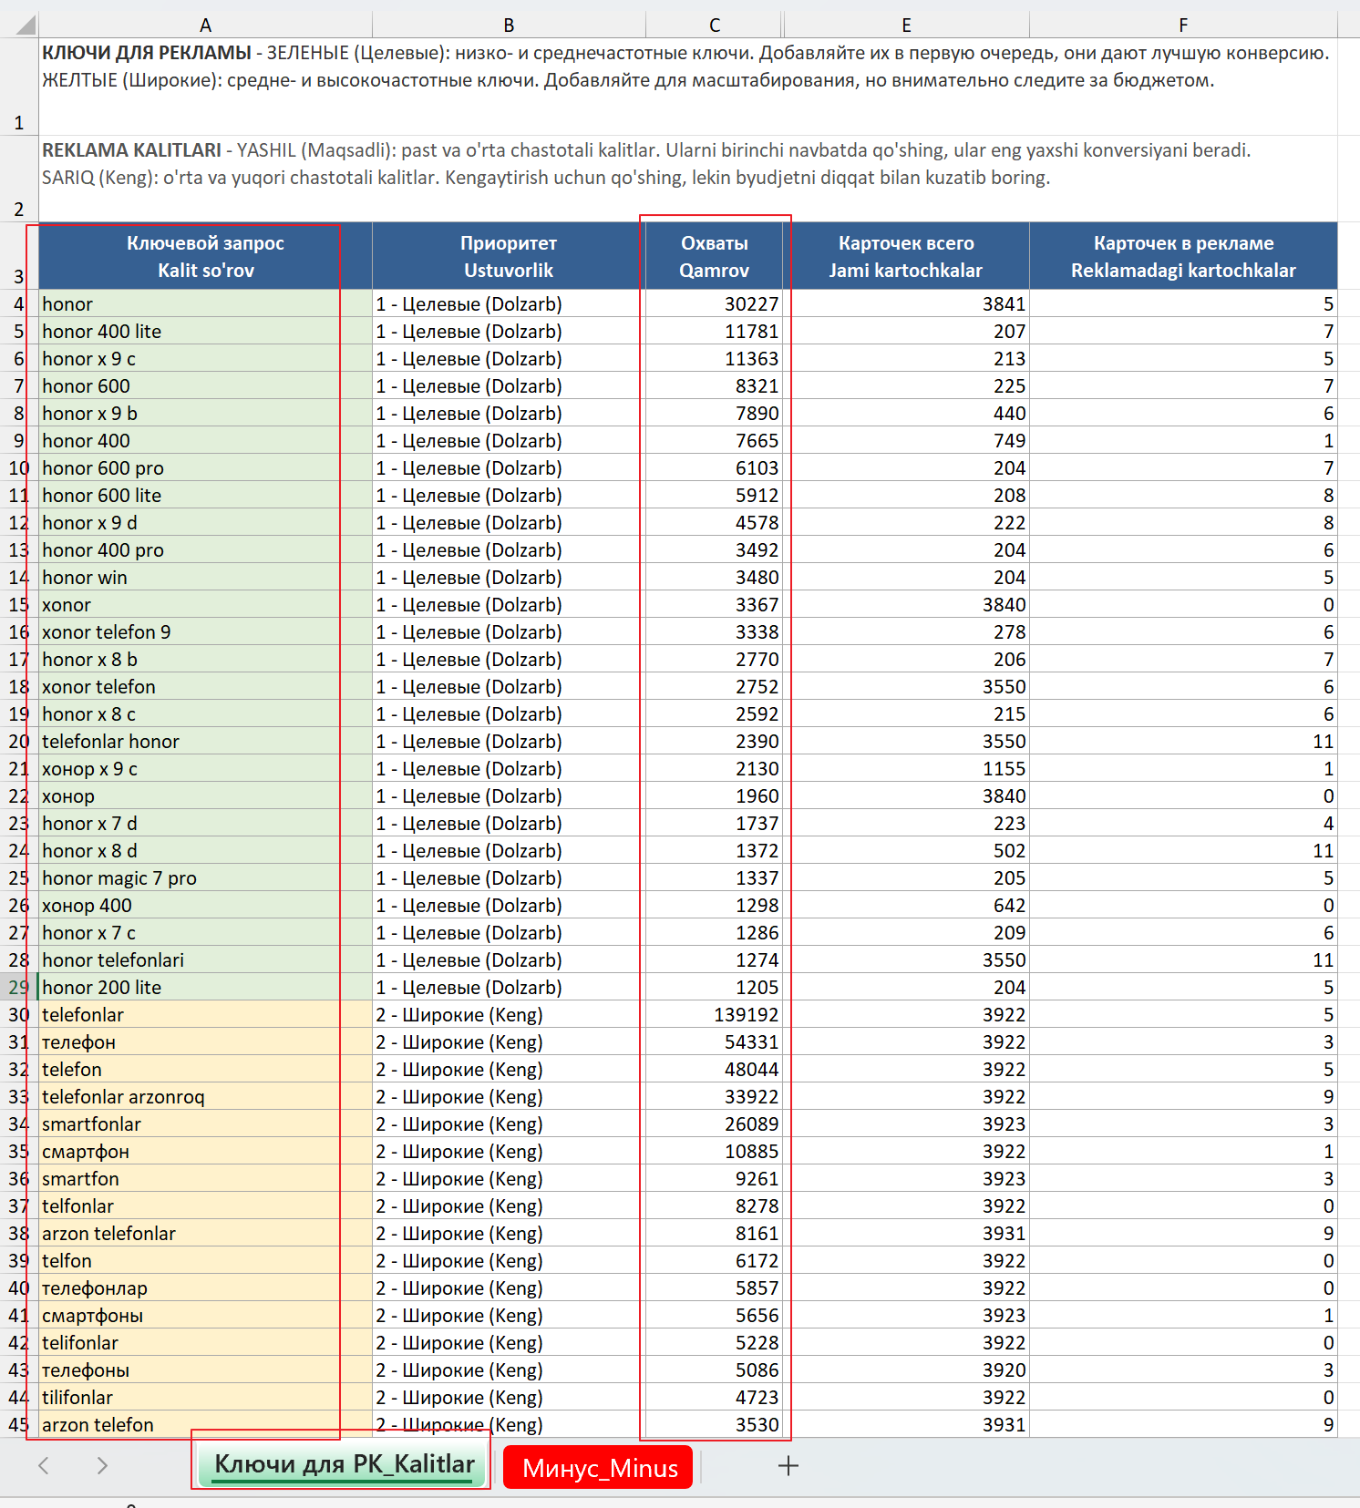Click the select-all corner triangle
Screen dimensions: 1360x1508
tap(26, 25)
